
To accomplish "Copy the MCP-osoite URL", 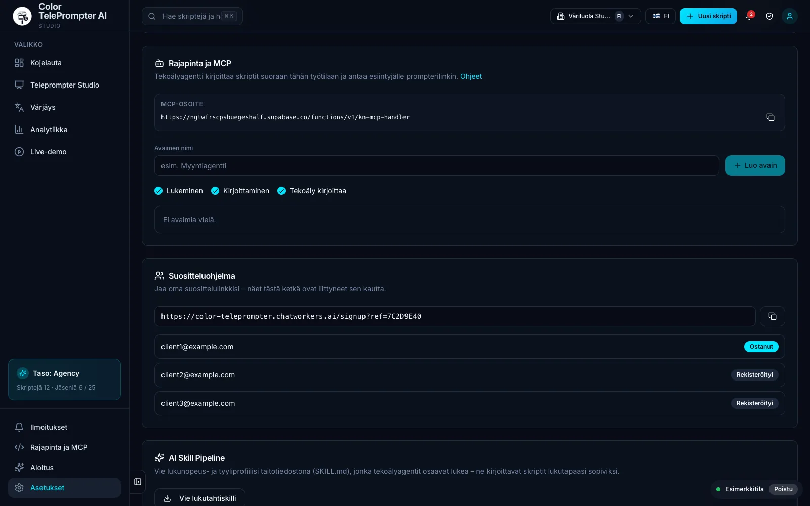I will pyautogui.click(x=771, y=117).
